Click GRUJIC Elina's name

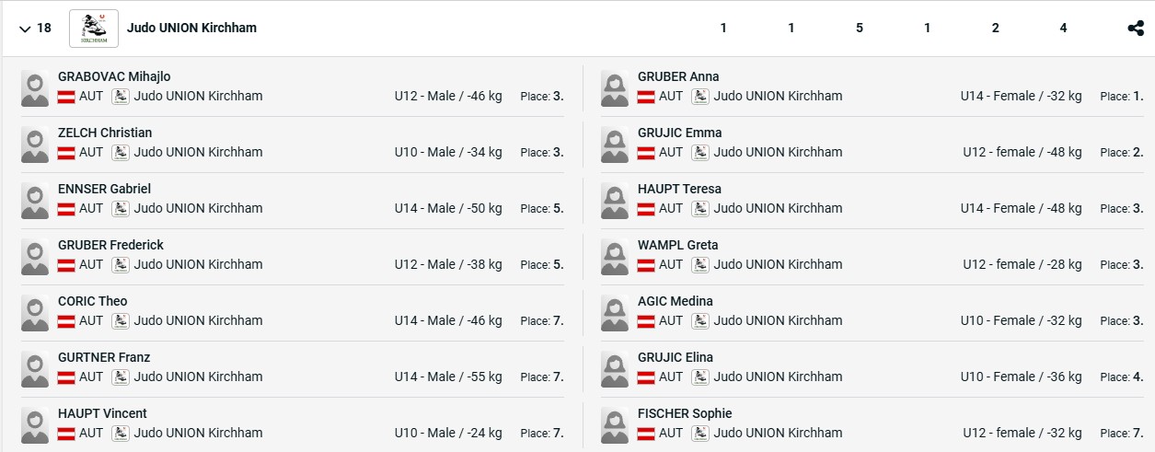coord(675,357)
